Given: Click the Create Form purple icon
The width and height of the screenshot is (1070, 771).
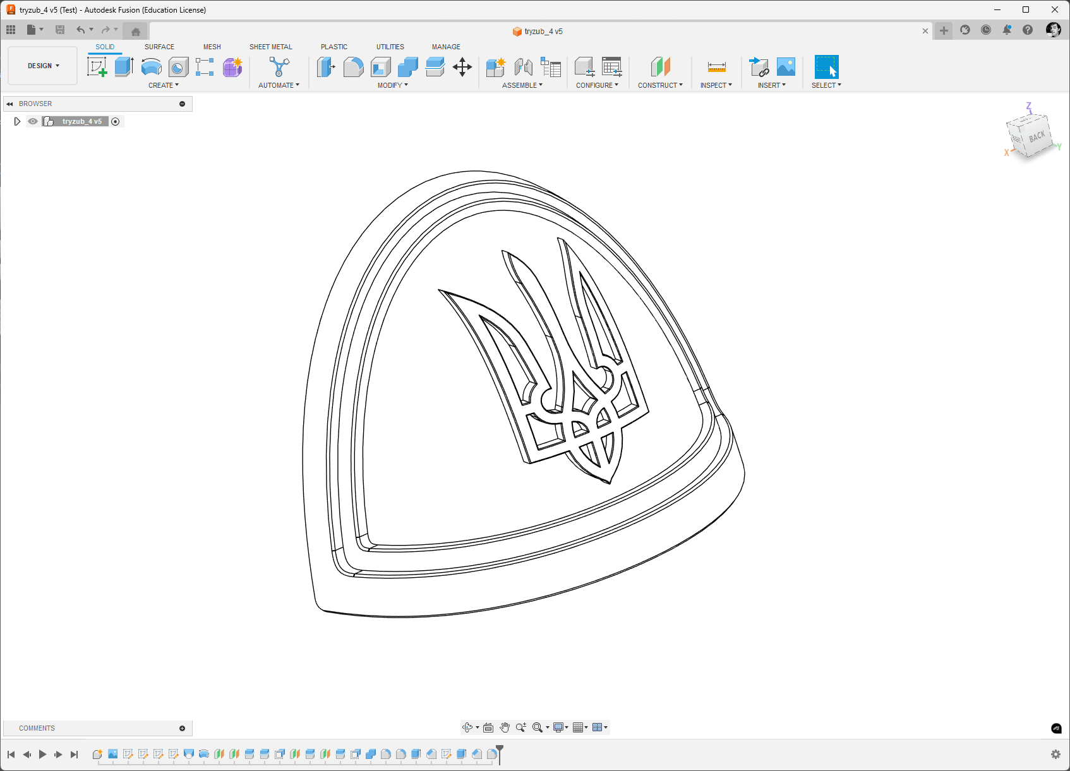Looking at the screenshot, I should (x=232, y=67).
